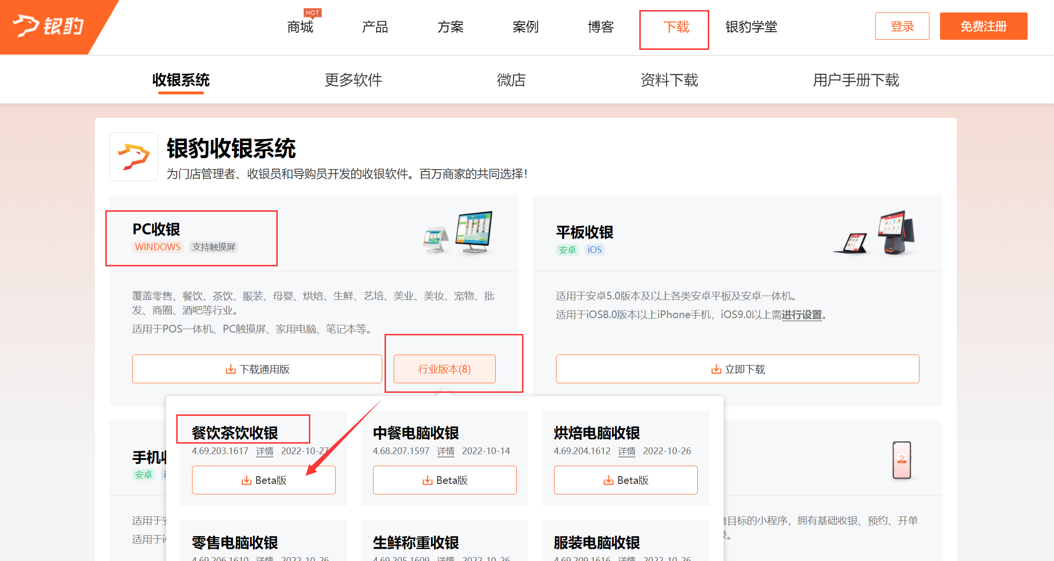
Task: Click the 支持触摸屏 tag
Action: [x=214, y=247]
